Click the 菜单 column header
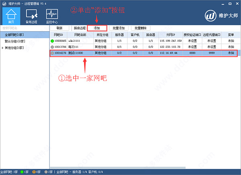 (x=231, y=35)
